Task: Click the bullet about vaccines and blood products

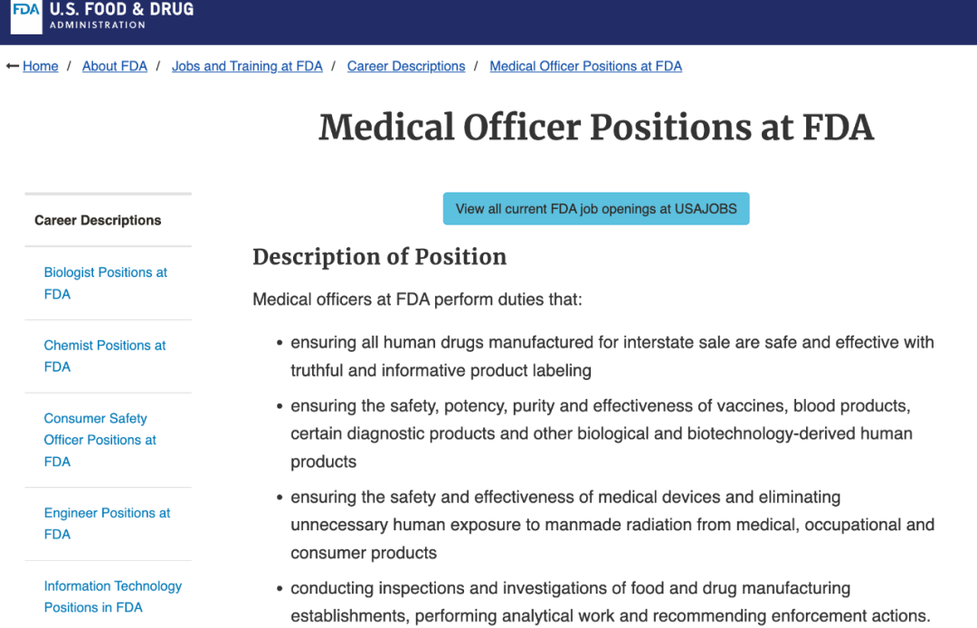Action: tap(601, 433)
